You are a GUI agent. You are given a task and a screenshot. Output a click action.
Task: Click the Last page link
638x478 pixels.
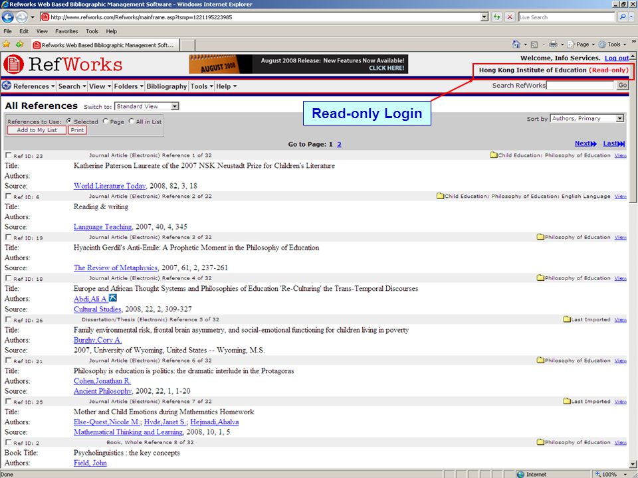click(613, 143)
